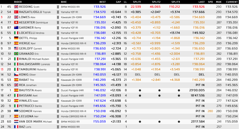This screenshot has width=239, height=129.
Task: Click the checkered flag icon in RABAT's row
Action: (x=58, y=80)
